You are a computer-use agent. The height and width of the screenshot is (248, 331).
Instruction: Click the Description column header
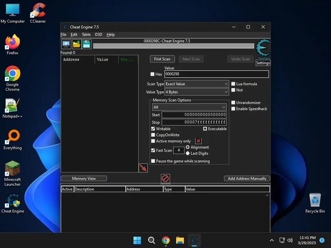point(100,189)
